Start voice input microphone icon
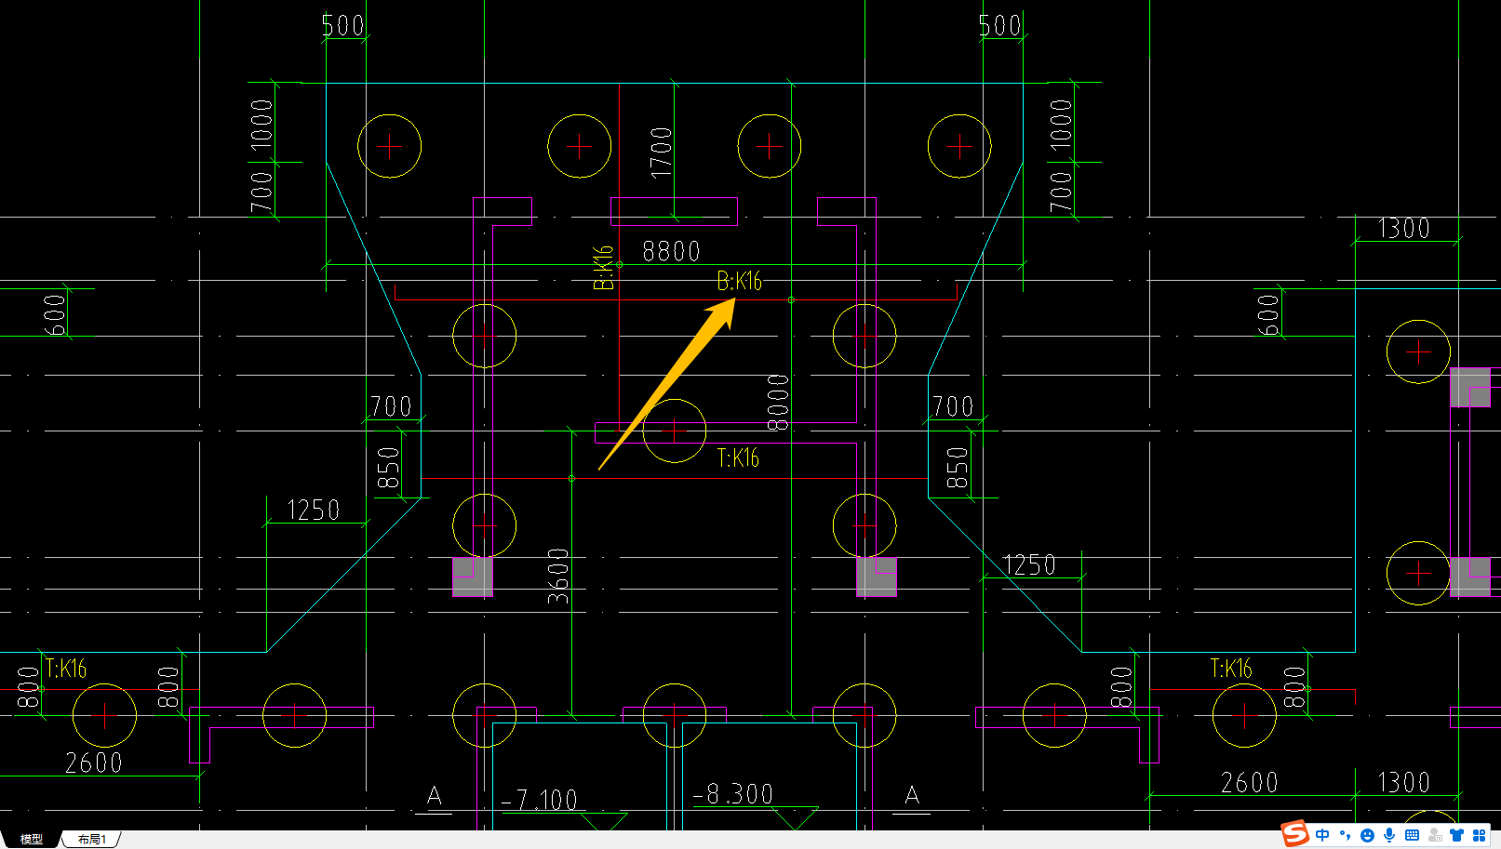This screenshot has height=849, width=1501. coord(1389,835)
